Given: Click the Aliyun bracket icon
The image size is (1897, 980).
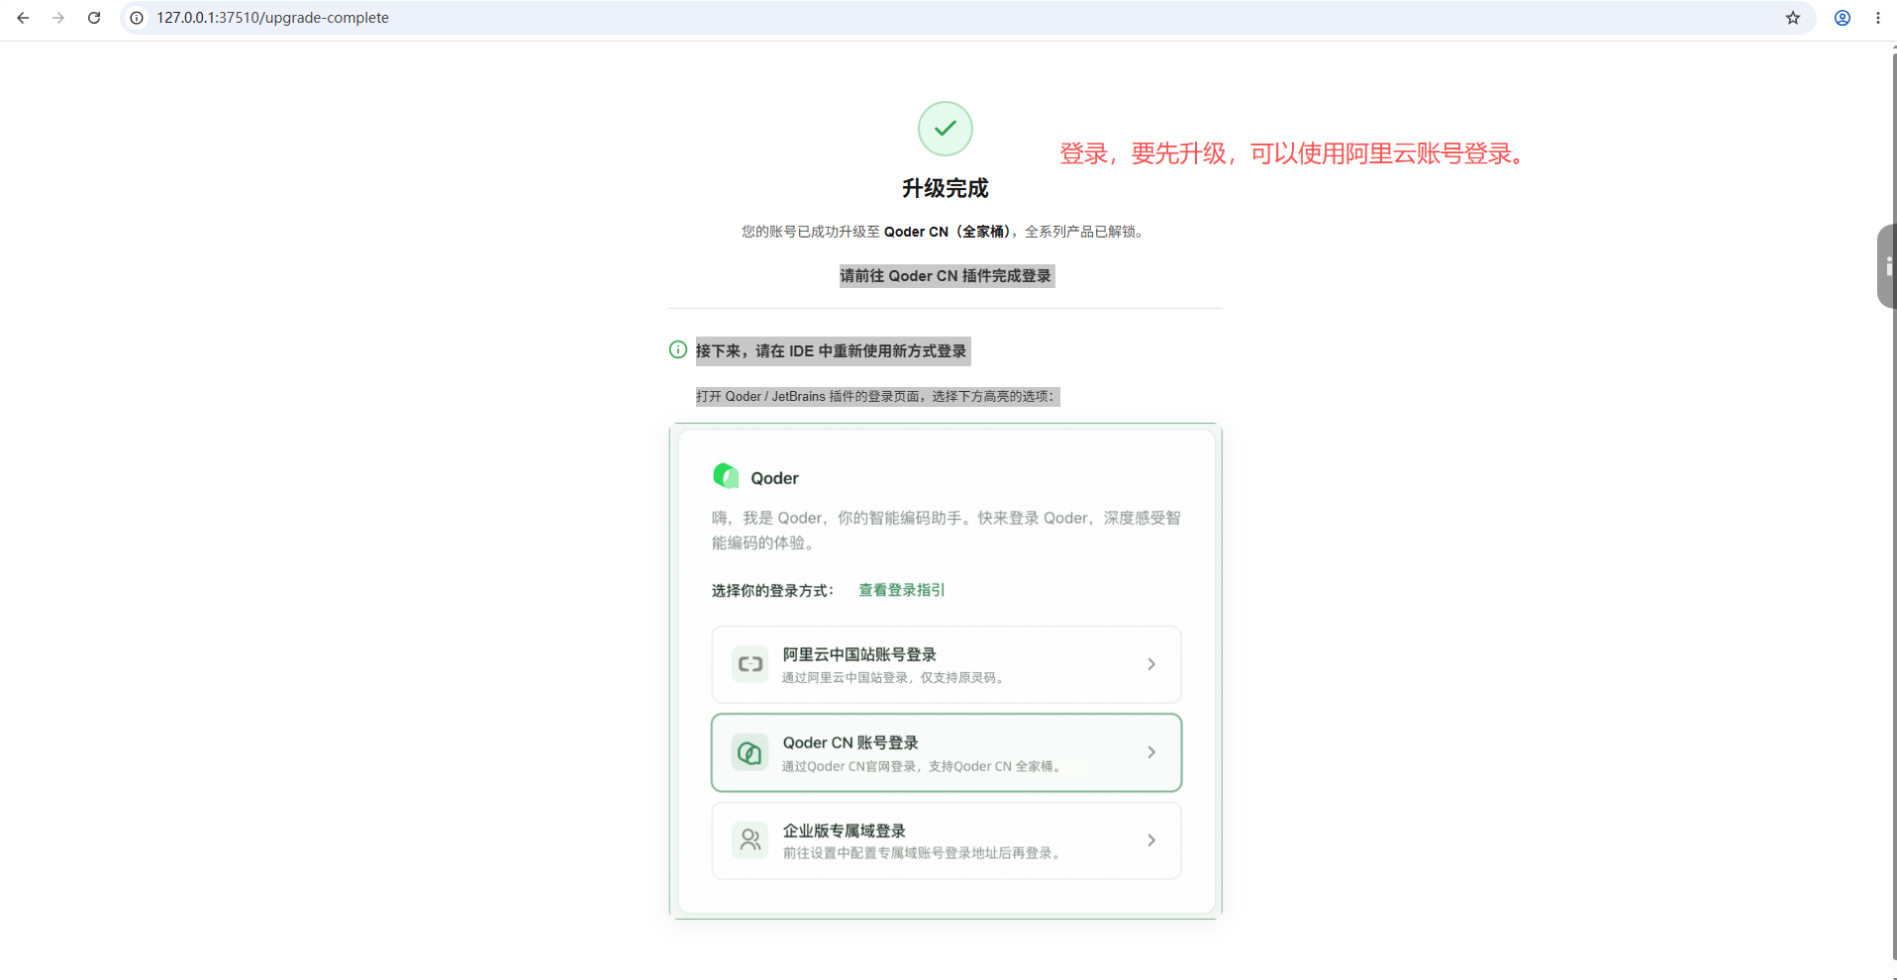Looking at the screenshot, I should [750, 664].
